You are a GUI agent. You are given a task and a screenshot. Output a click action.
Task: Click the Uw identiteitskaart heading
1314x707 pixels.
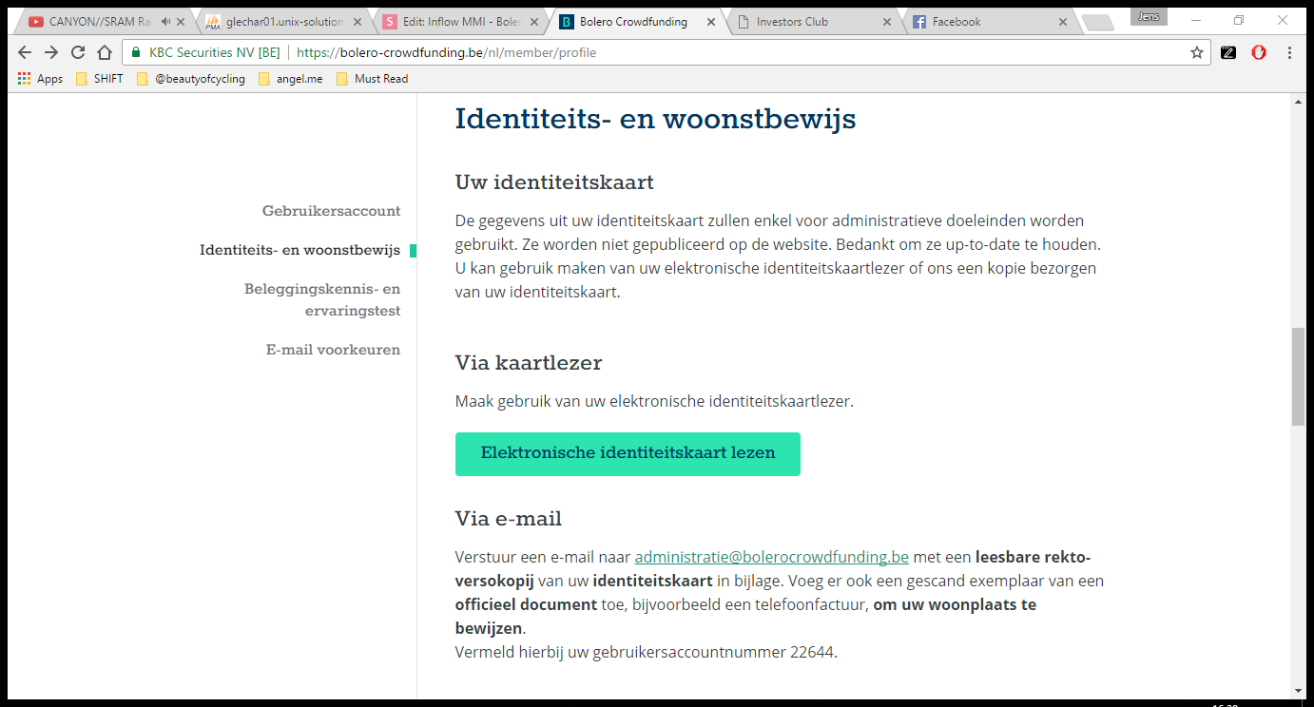tap(554, 182)
